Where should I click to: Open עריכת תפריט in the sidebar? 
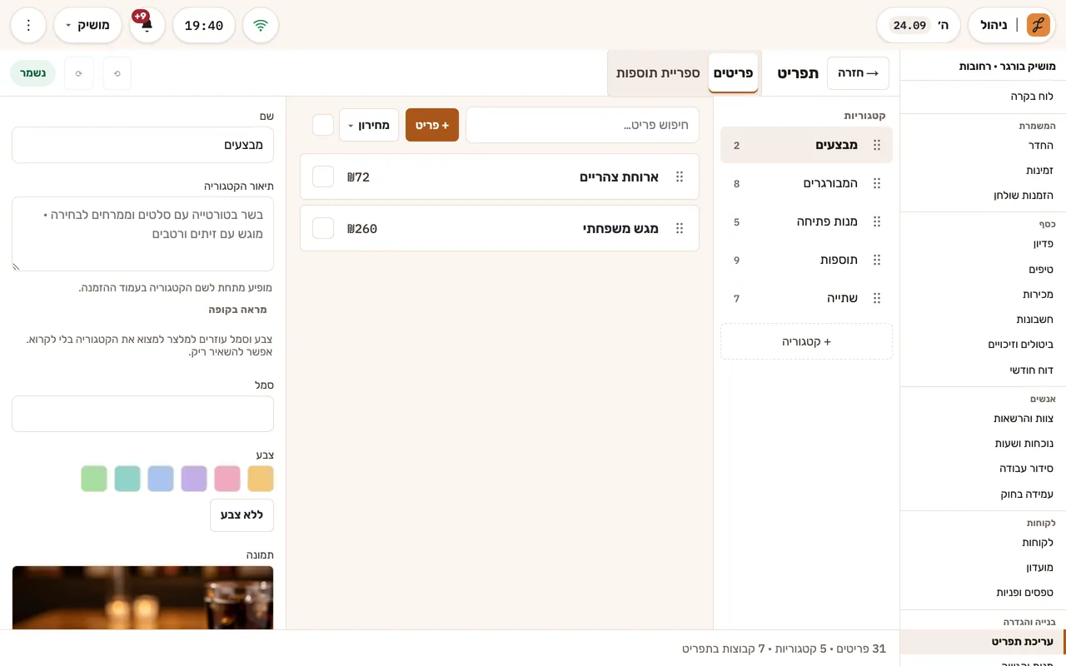click(983, 642)
